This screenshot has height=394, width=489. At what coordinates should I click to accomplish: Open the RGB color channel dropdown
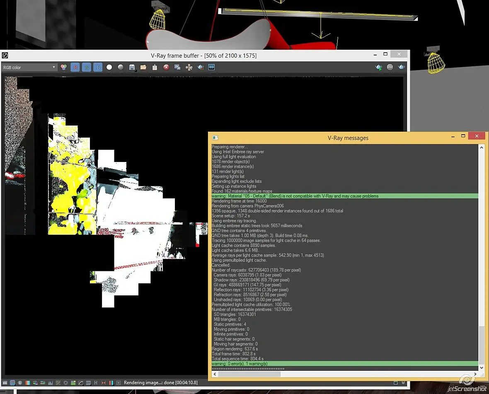[x=29, y=68]
